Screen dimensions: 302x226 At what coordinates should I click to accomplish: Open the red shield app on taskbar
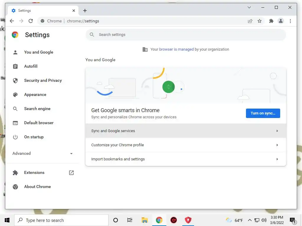point(188,220)
